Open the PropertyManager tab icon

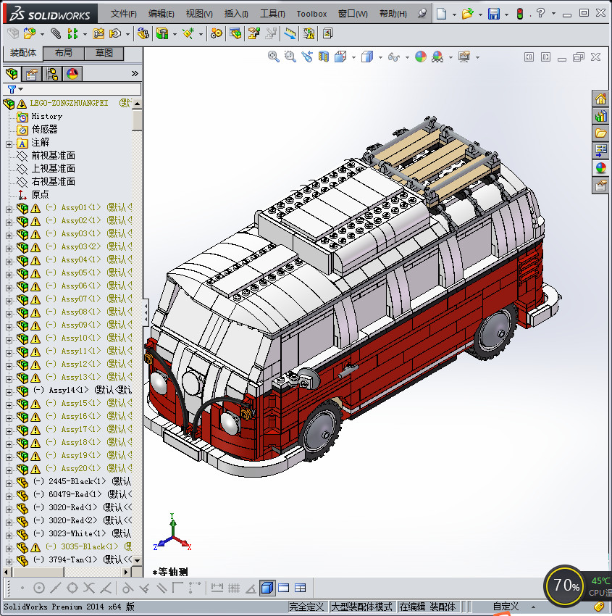pos(32,73)
